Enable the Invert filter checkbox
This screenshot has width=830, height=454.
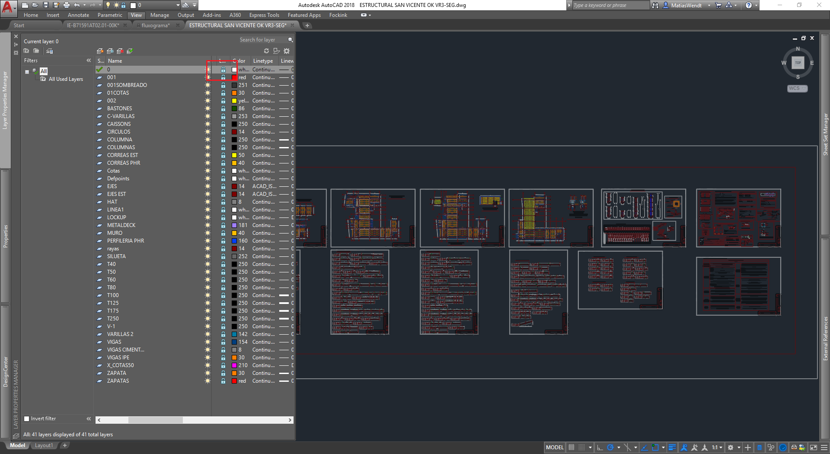point(27,419)
